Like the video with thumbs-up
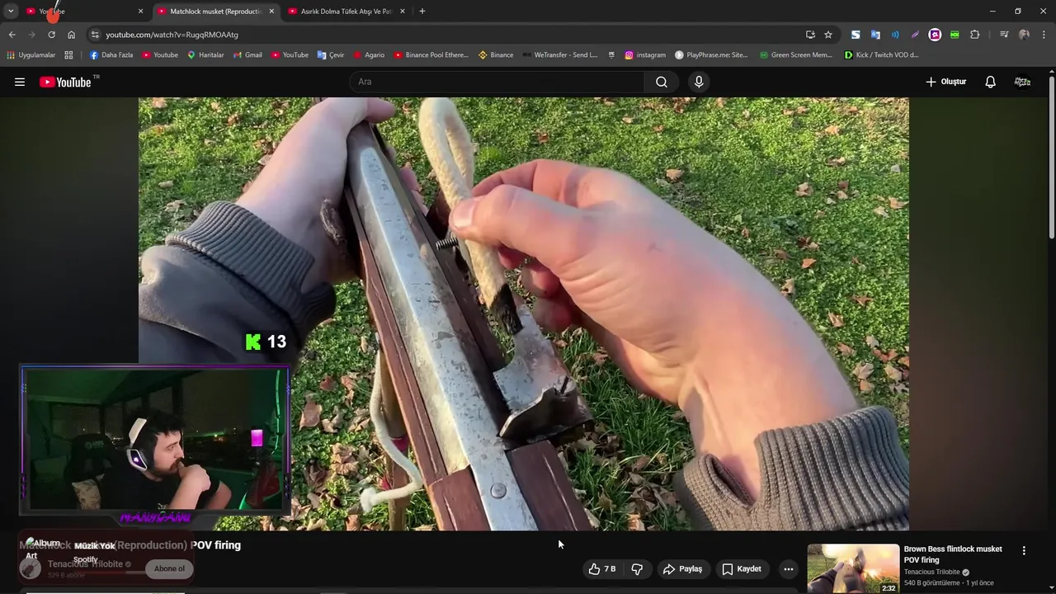Image resolution: width=1056 pixels, height=594 pixels. (602, 569)
